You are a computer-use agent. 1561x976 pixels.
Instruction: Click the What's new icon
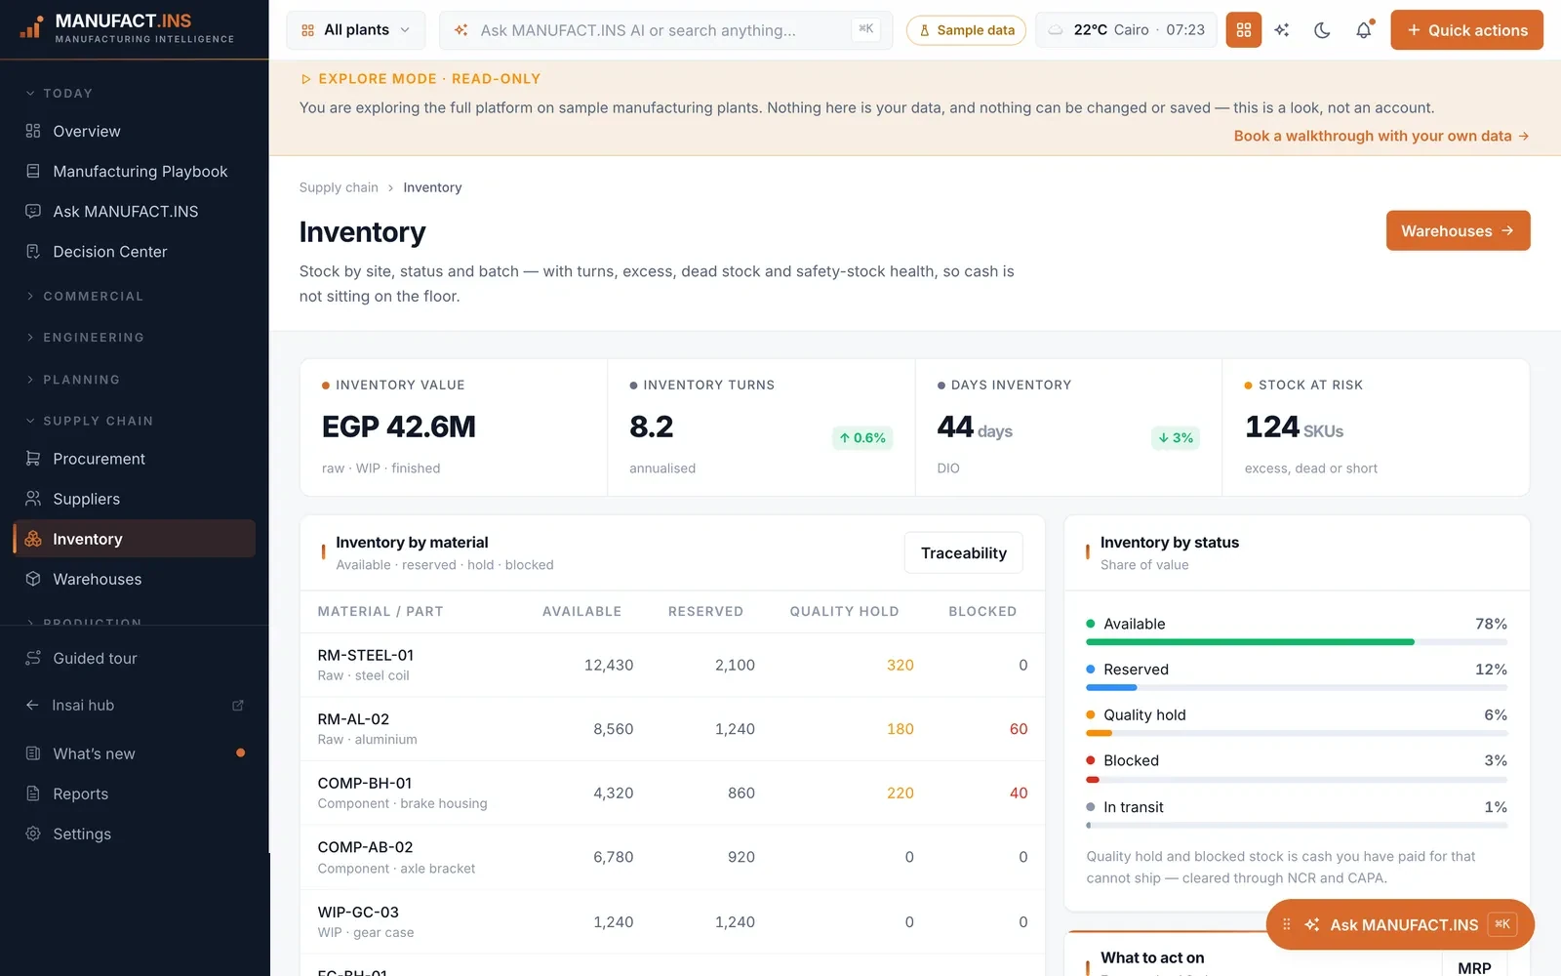pos(33,753)
